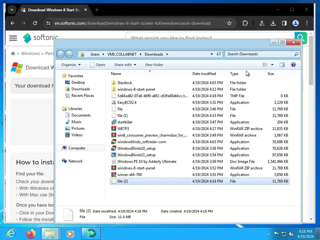This screenshot has height=240, width=320.
Task: Click VM1.COLLABNET in address breadcrumb
Action: (x=122, y=54)
